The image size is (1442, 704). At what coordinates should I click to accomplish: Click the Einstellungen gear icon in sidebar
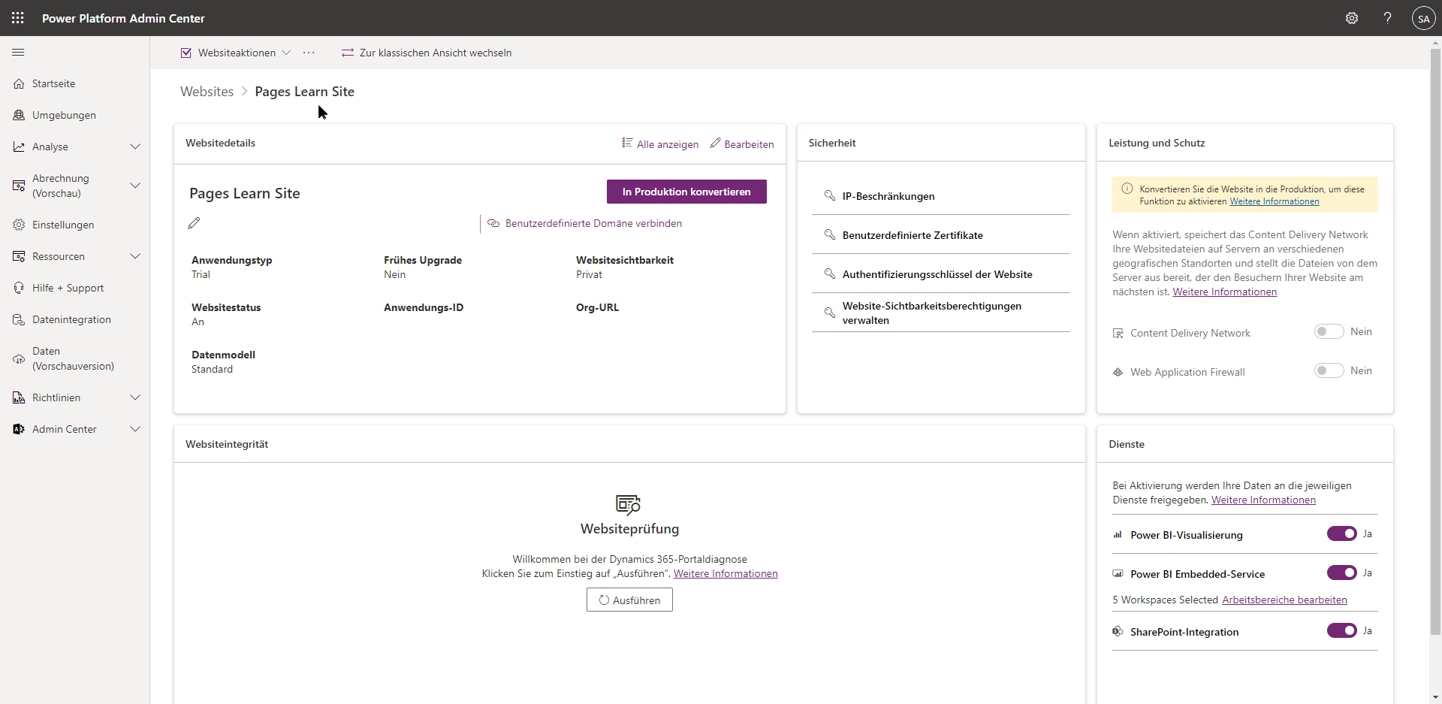19,225
